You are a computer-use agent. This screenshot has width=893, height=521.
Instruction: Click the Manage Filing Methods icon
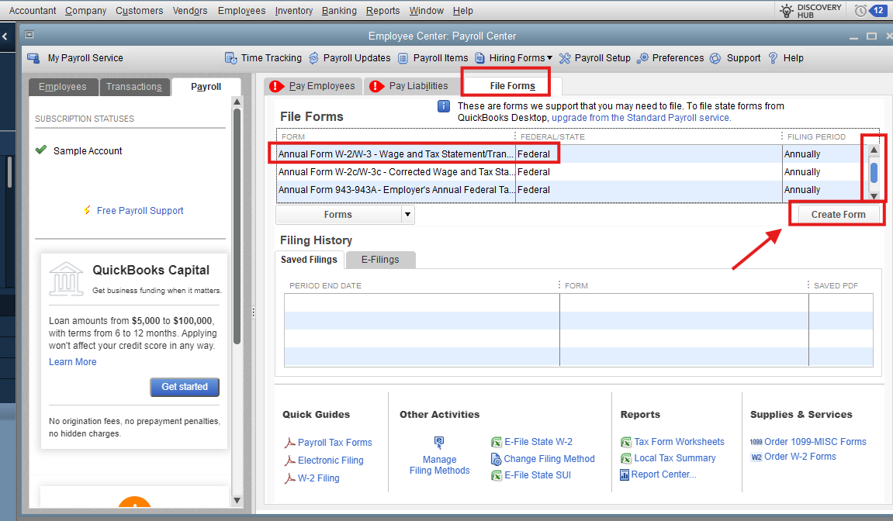click(x=439, y=443)
